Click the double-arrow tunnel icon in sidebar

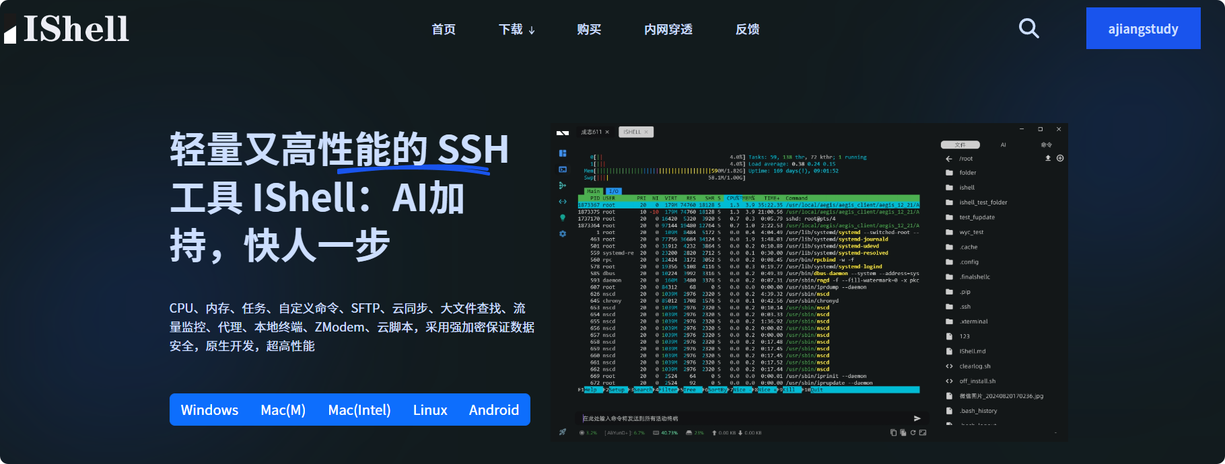563,202
